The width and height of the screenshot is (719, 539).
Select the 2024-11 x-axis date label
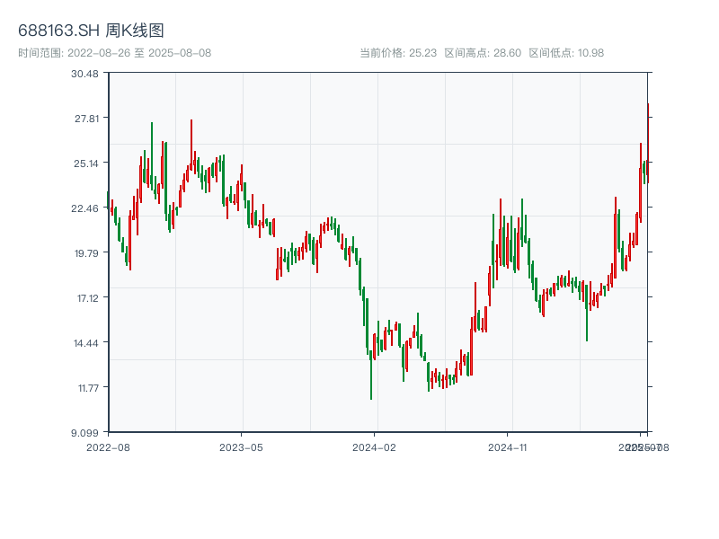point(508,446)
